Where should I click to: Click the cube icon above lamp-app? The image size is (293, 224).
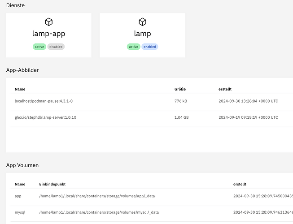[x=48, y=22]
